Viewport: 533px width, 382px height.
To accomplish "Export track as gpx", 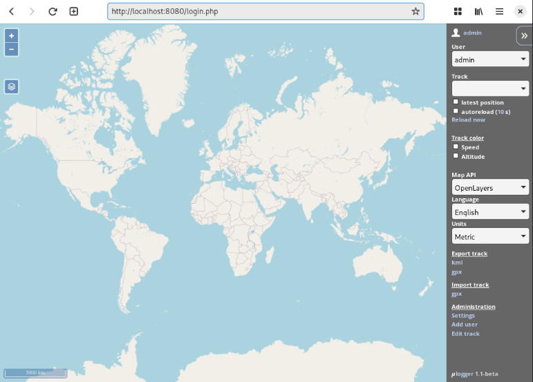I will 456,272.
